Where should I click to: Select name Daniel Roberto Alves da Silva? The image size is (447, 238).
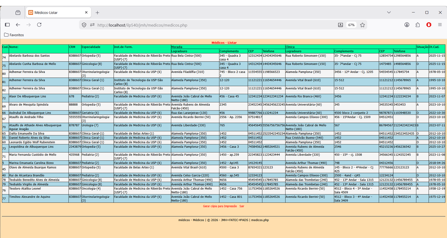pyautogui.click(x=30, y=138)
